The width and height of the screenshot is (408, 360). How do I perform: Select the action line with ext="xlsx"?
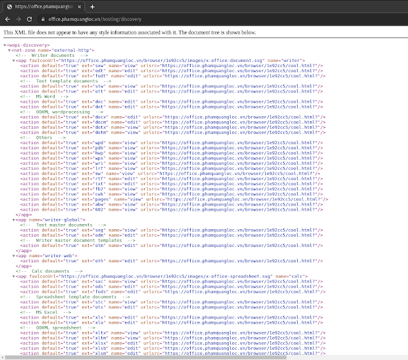point(173,343)
